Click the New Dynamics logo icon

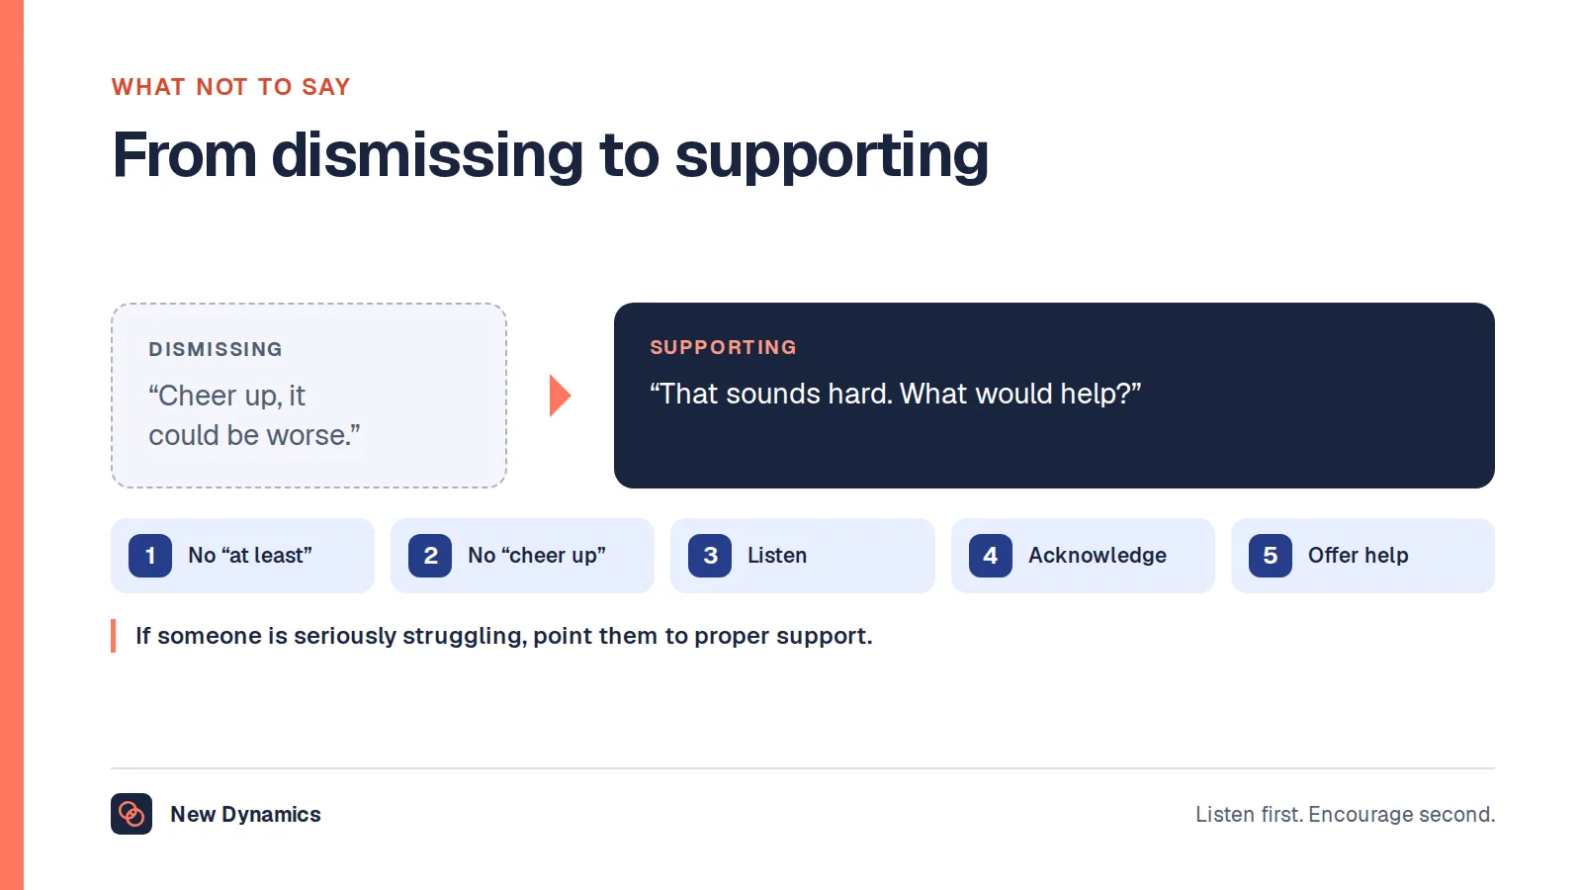pyautogui.click(x=132, y=814)
